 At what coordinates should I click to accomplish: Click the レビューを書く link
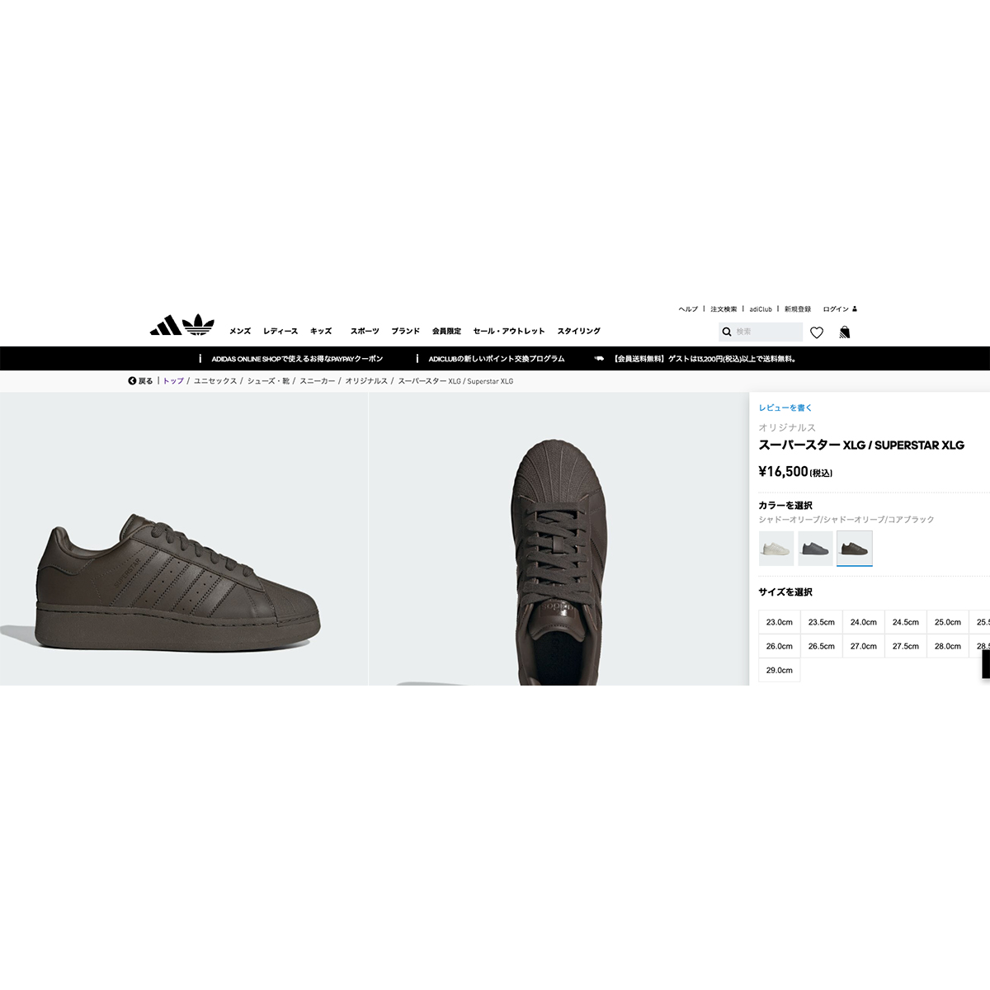(785, 408)
